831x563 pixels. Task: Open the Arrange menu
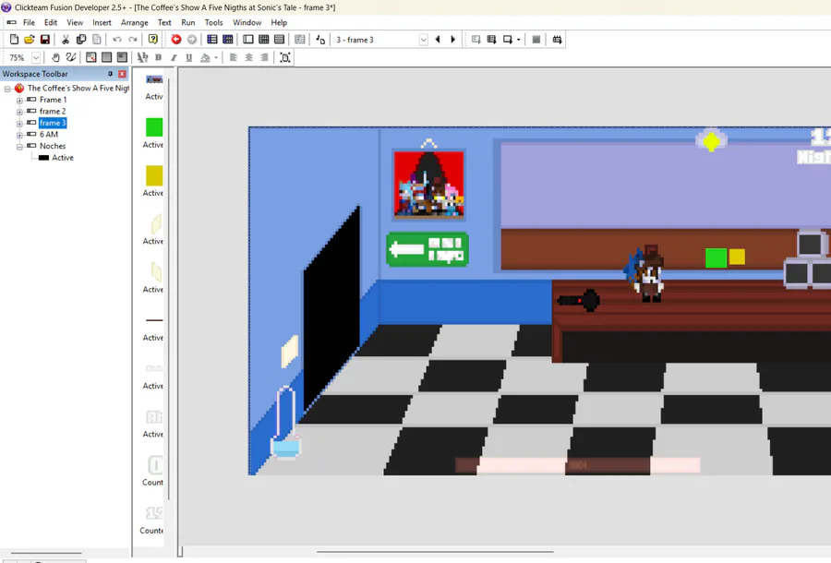tap(134, 22)
